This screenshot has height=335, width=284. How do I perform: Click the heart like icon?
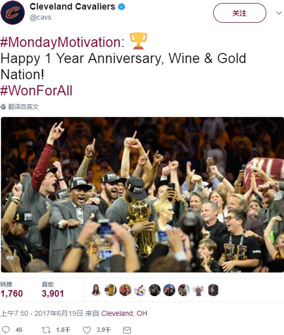click(x=87, y=330)
